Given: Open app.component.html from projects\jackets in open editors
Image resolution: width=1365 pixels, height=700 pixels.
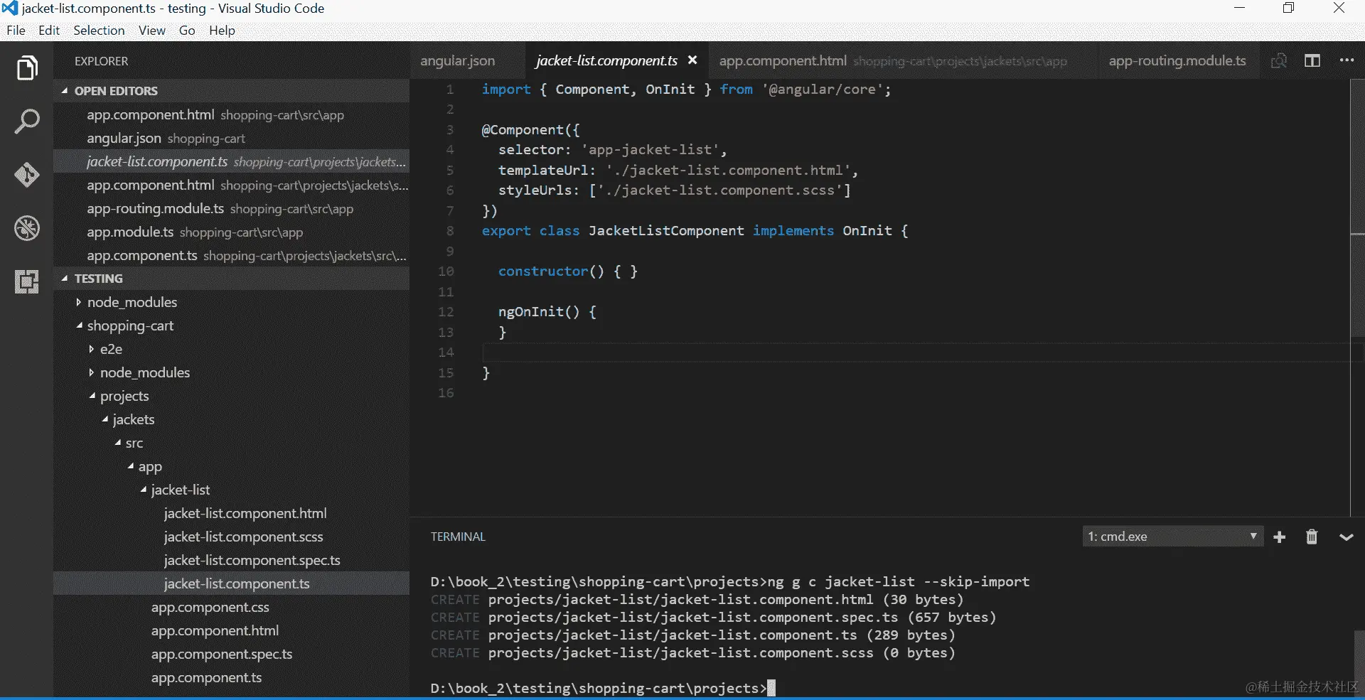Looking at the screenshot, I should [231, 185].
